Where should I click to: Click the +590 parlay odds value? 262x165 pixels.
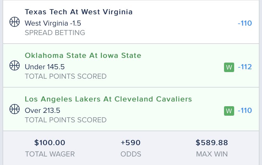(x=131, y=143)
